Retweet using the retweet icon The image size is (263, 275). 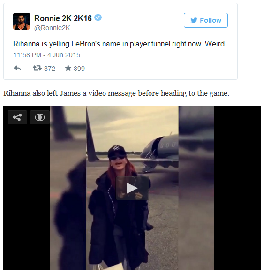click(x=37, y=68)
